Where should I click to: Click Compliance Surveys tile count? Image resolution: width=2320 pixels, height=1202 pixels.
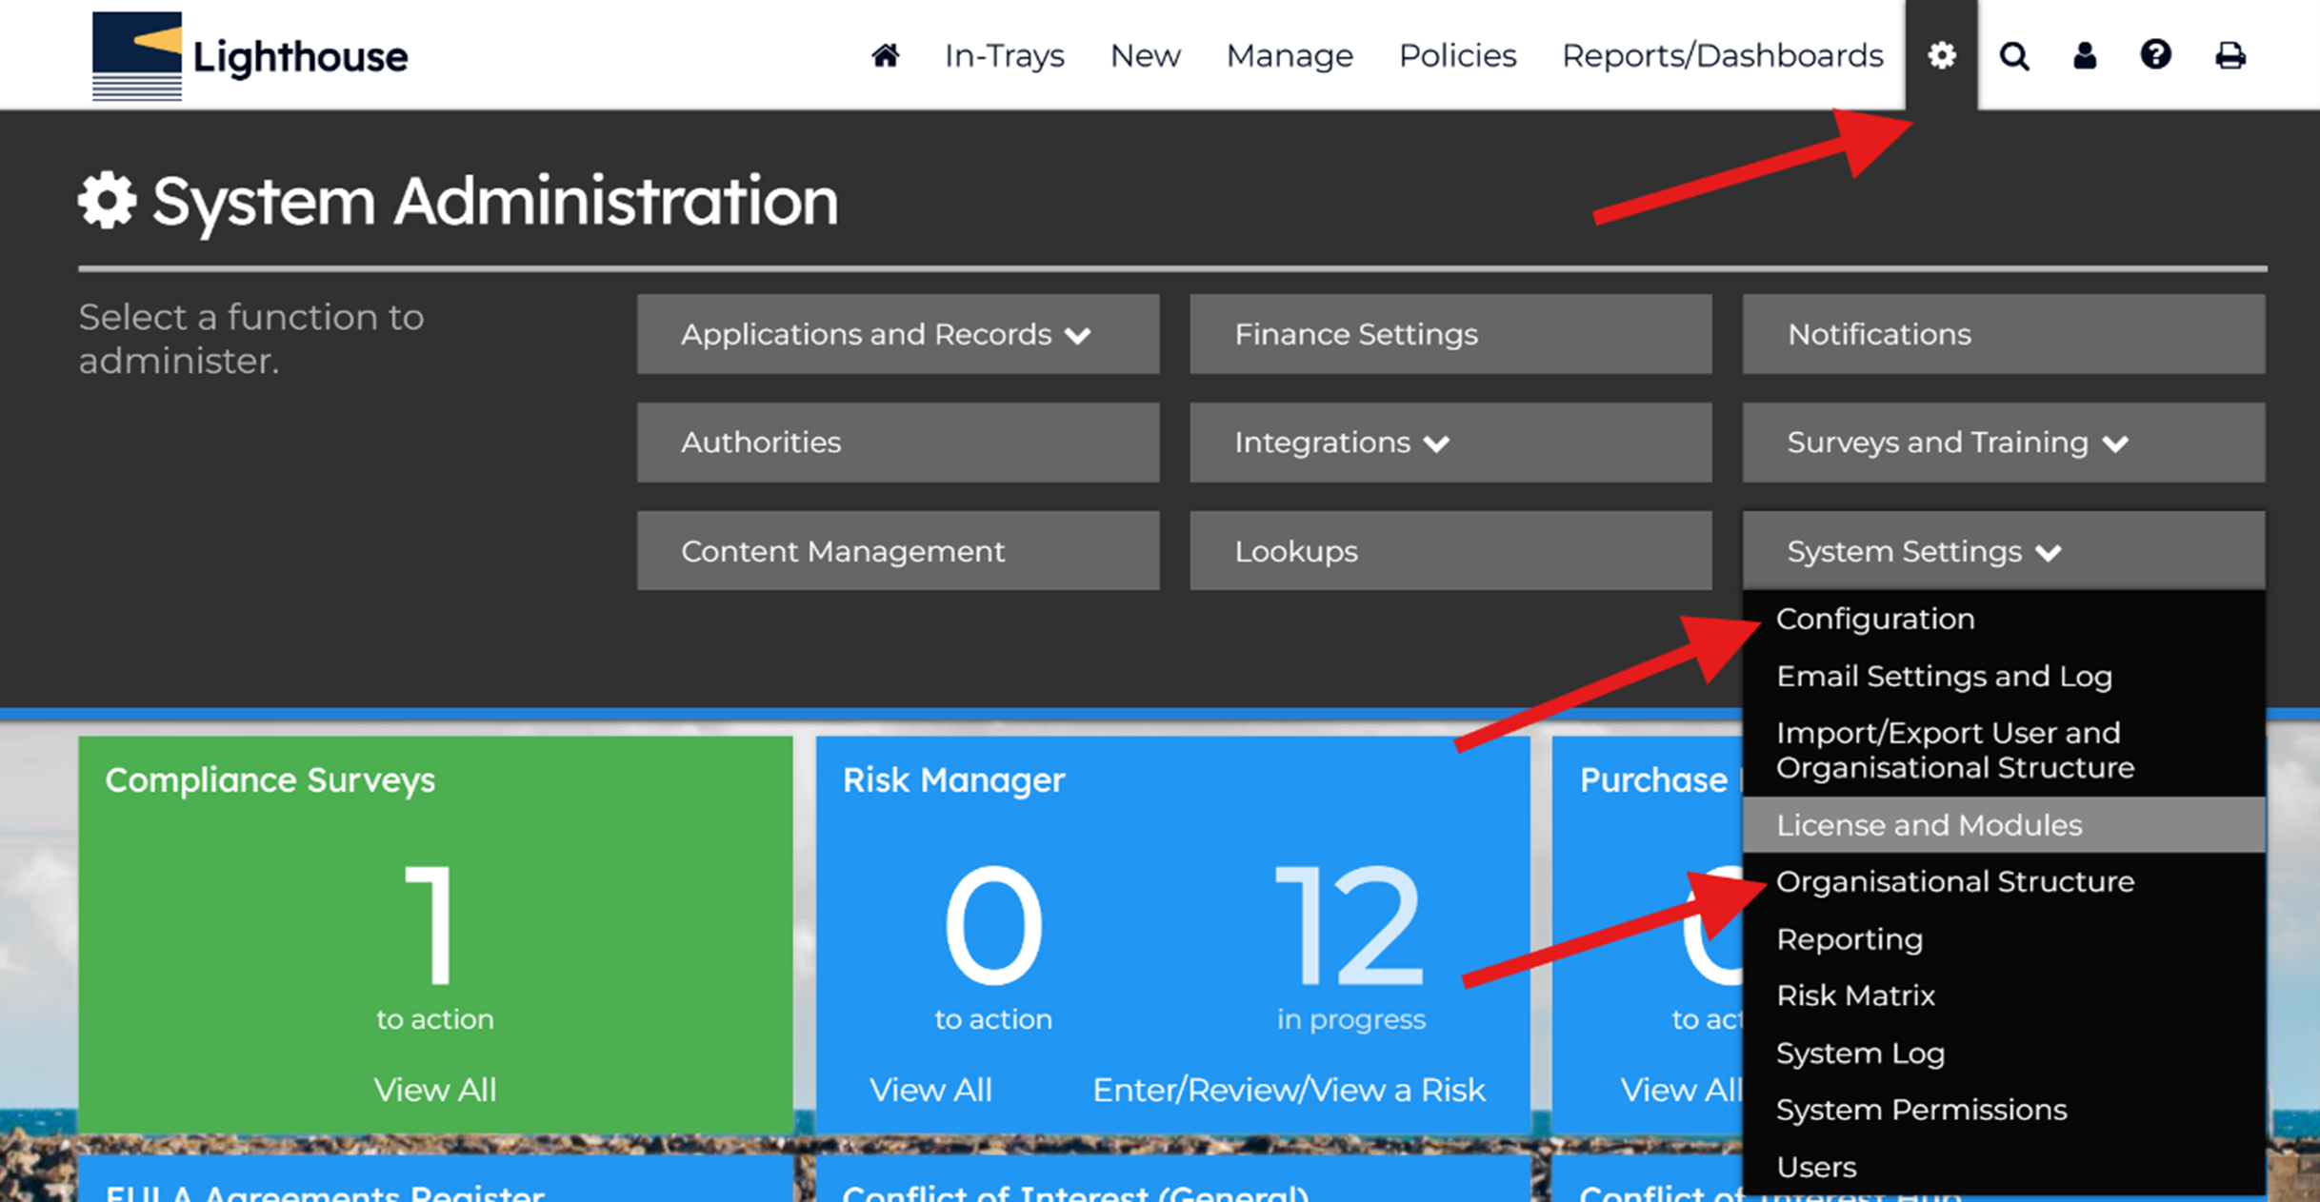click(x=433, y=925)
